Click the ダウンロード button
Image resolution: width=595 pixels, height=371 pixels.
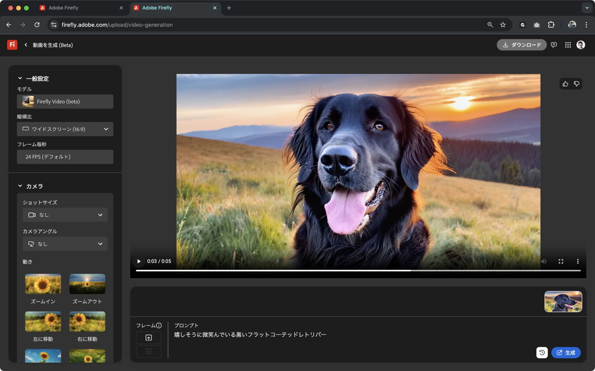(522, 45)
